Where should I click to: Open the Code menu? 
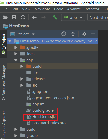59,9
